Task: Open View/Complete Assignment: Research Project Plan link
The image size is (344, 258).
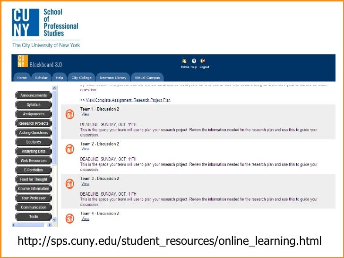Action: coord(128,100)
